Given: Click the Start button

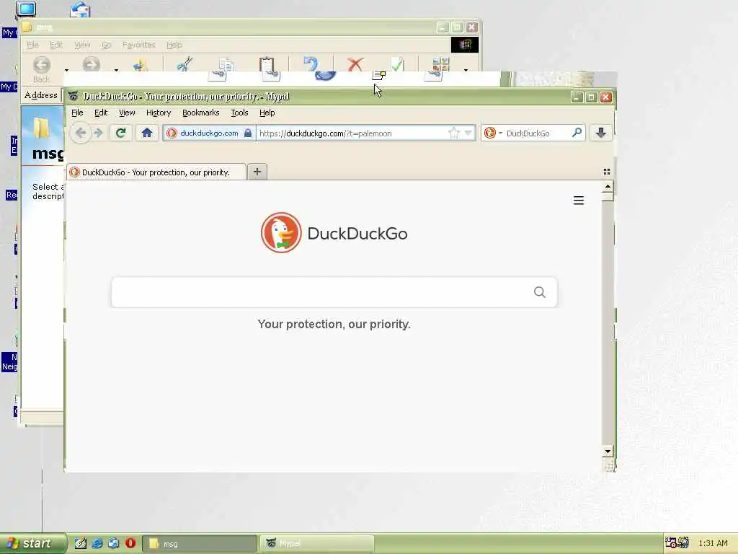Looking at the screenshot, I should click(32, 543).
